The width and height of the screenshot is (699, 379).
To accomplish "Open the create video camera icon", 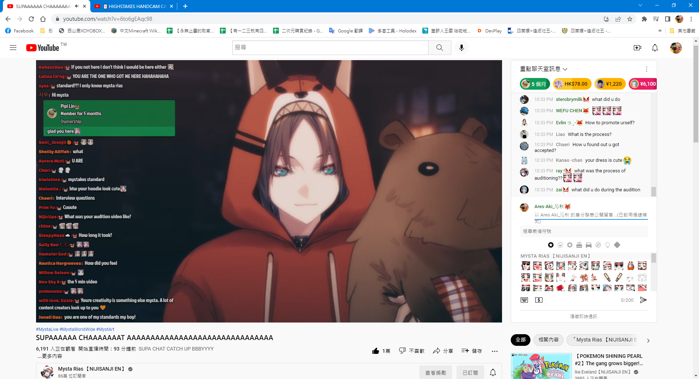I will coord(637,48).
